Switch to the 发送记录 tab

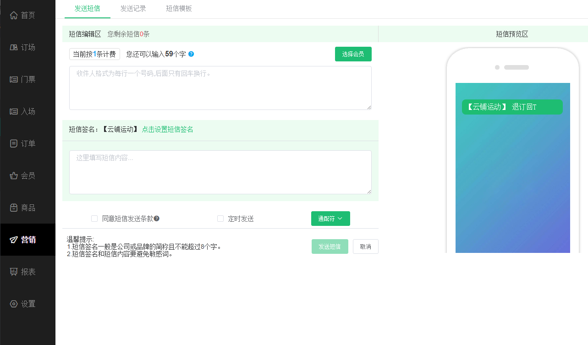point(133,9)
